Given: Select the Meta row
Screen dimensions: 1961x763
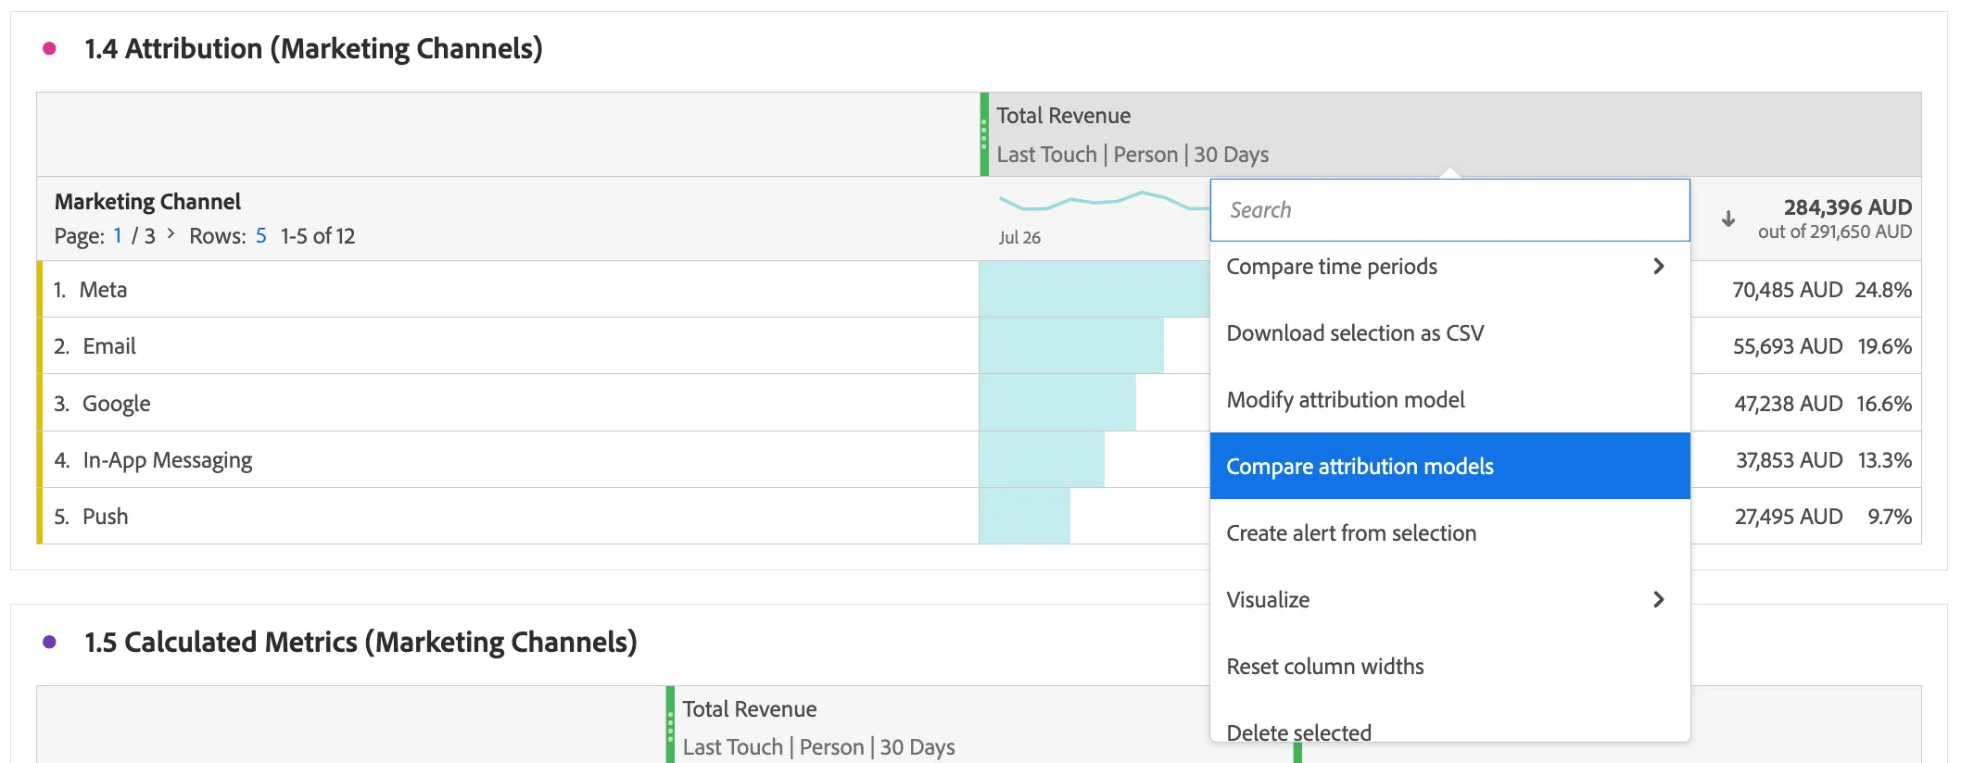Looking at the screenshot, I should point(508,290).
